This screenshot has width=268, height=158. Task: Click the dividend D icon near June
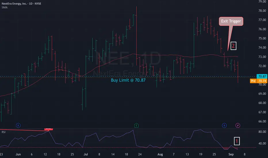[18, 126]
